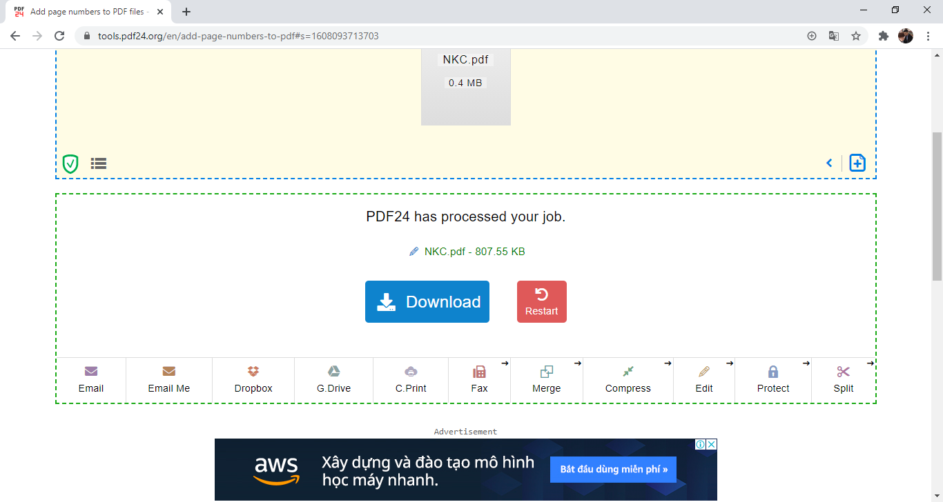943x502 pixels.
Task: Save the file to Dropbox
Action: click(253, 380)
